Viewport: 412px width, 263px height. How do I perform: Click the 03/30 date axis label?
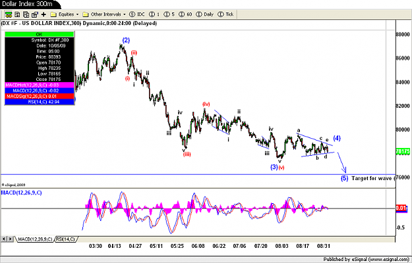(96, 247)
